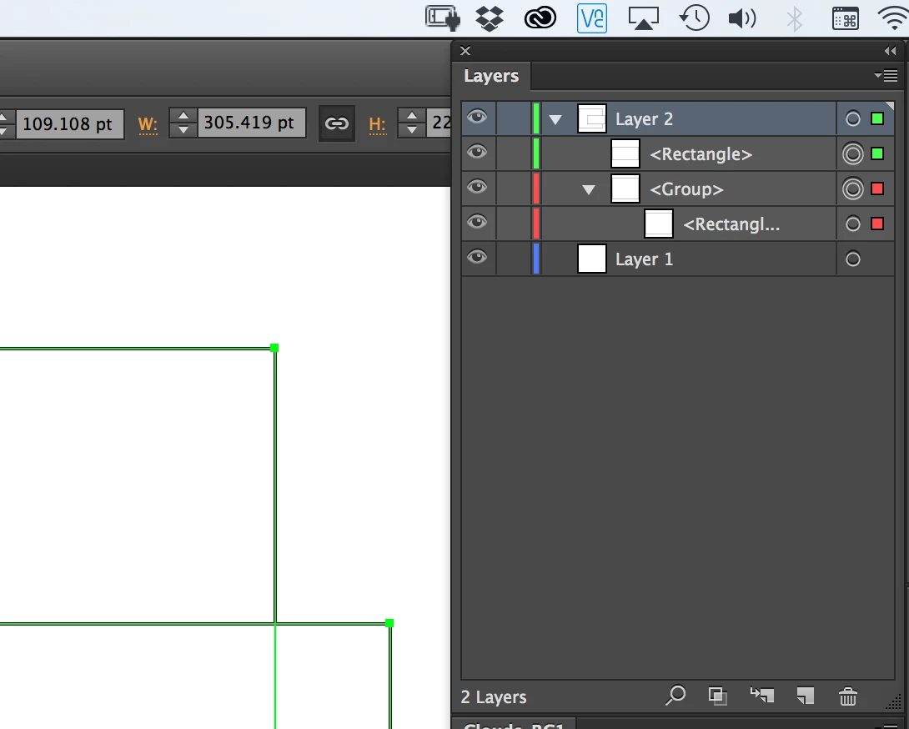Collapse Layers panel with double-arrow icon
This screenshot has height=729, width=909.
[891, 51]
